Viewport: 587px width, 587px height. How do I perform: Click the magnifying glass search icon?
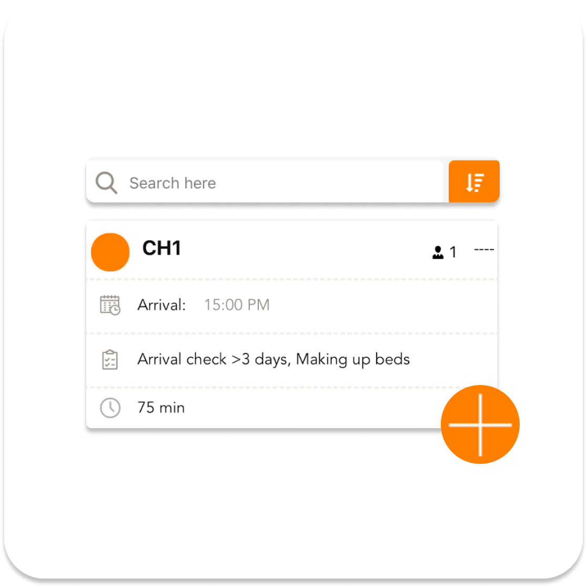point(106,183)
